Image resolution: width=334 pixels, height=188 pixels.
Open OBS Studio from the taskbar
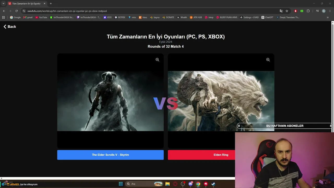click(x=183, y=184)
